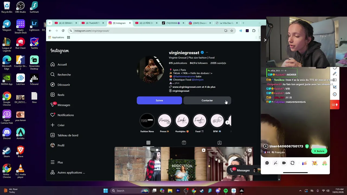
Task: Select the reels tab on the profile
Action: [184, 142]
